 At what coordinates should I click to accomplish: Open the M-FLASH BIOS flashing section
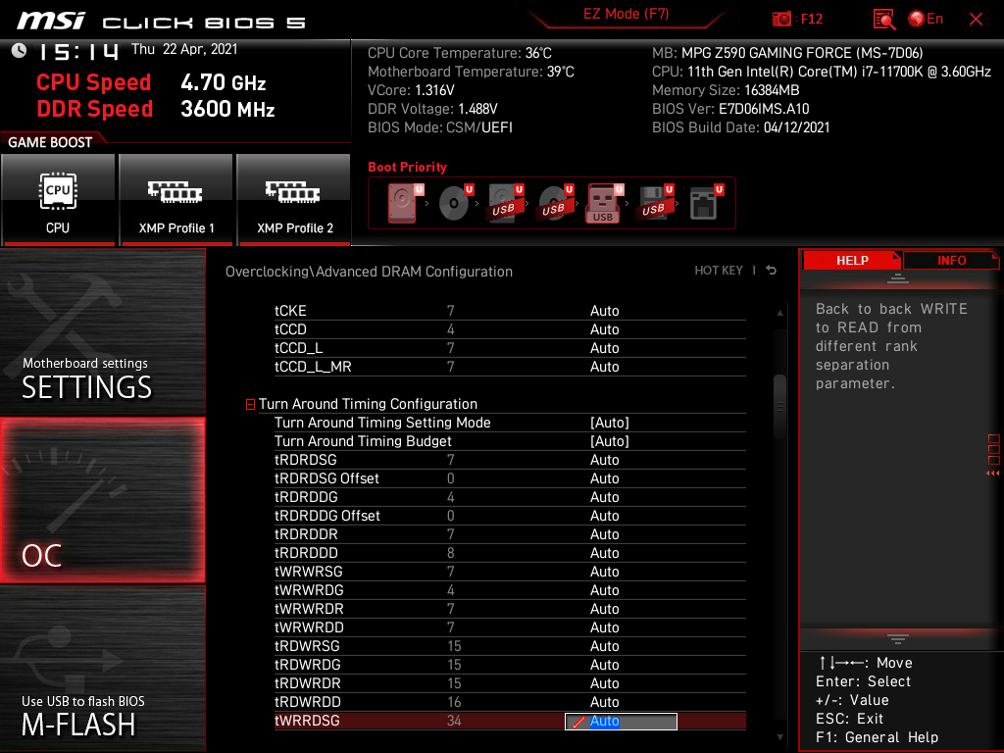pos(102,669)
